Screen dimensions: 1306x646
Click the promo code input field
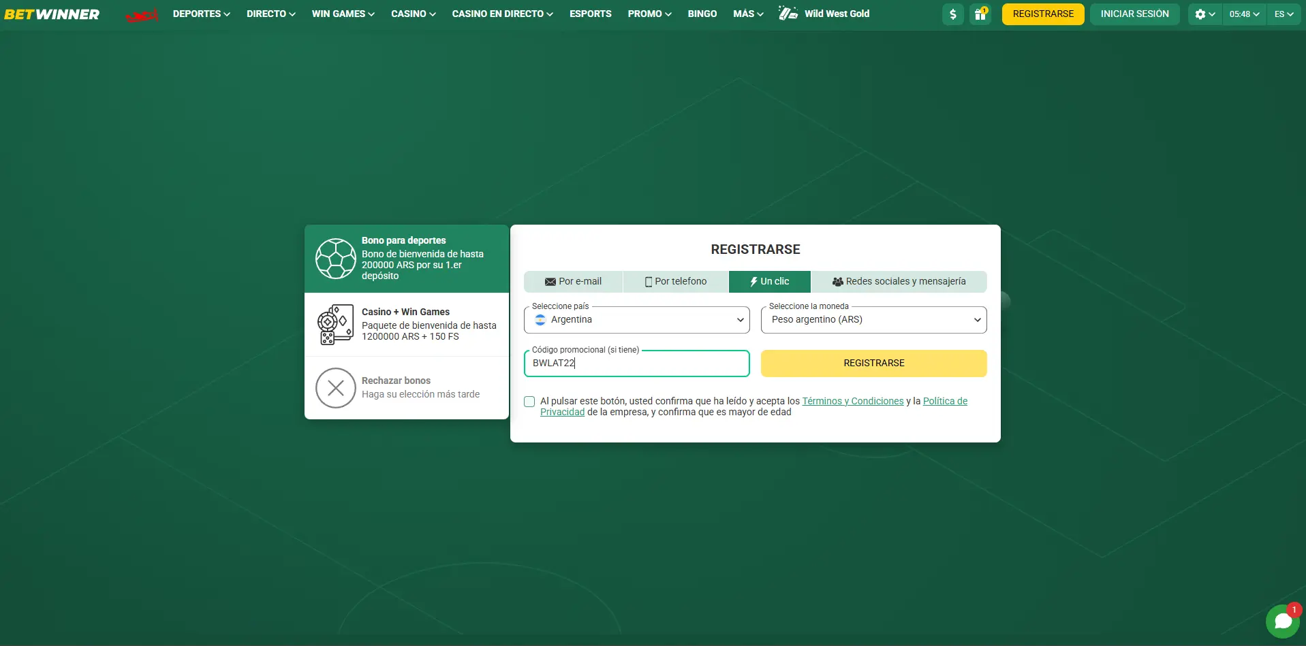(637, 364)
